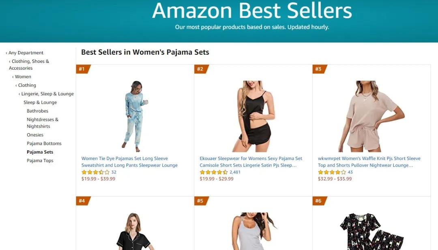The height and width of the screenshot is (250, 438).
Task: Navigate up to Lingerie, Sleep & Lounge
Action: point(47,94)
